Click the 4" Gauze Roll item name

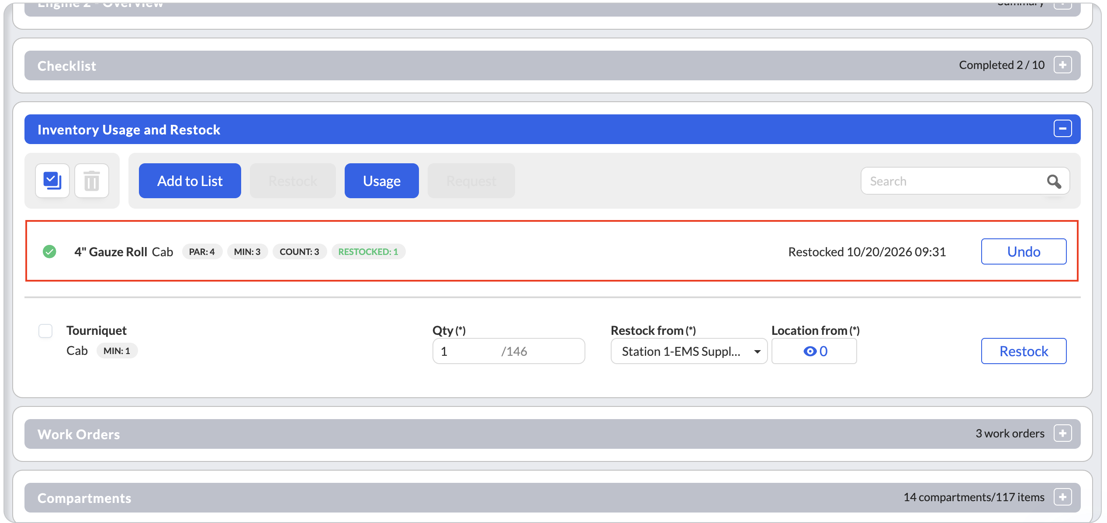click(111, 252)
